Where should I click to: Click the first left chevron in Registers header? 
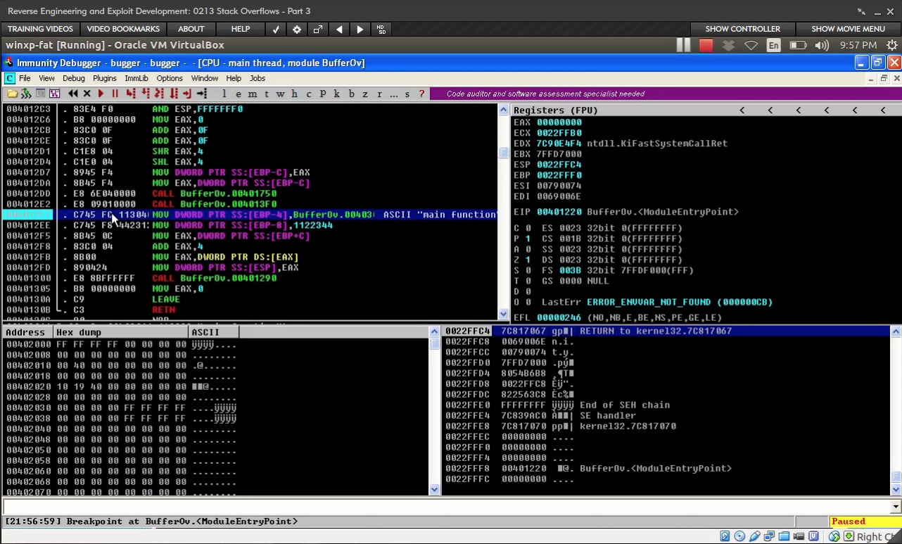tap(742, 110)
